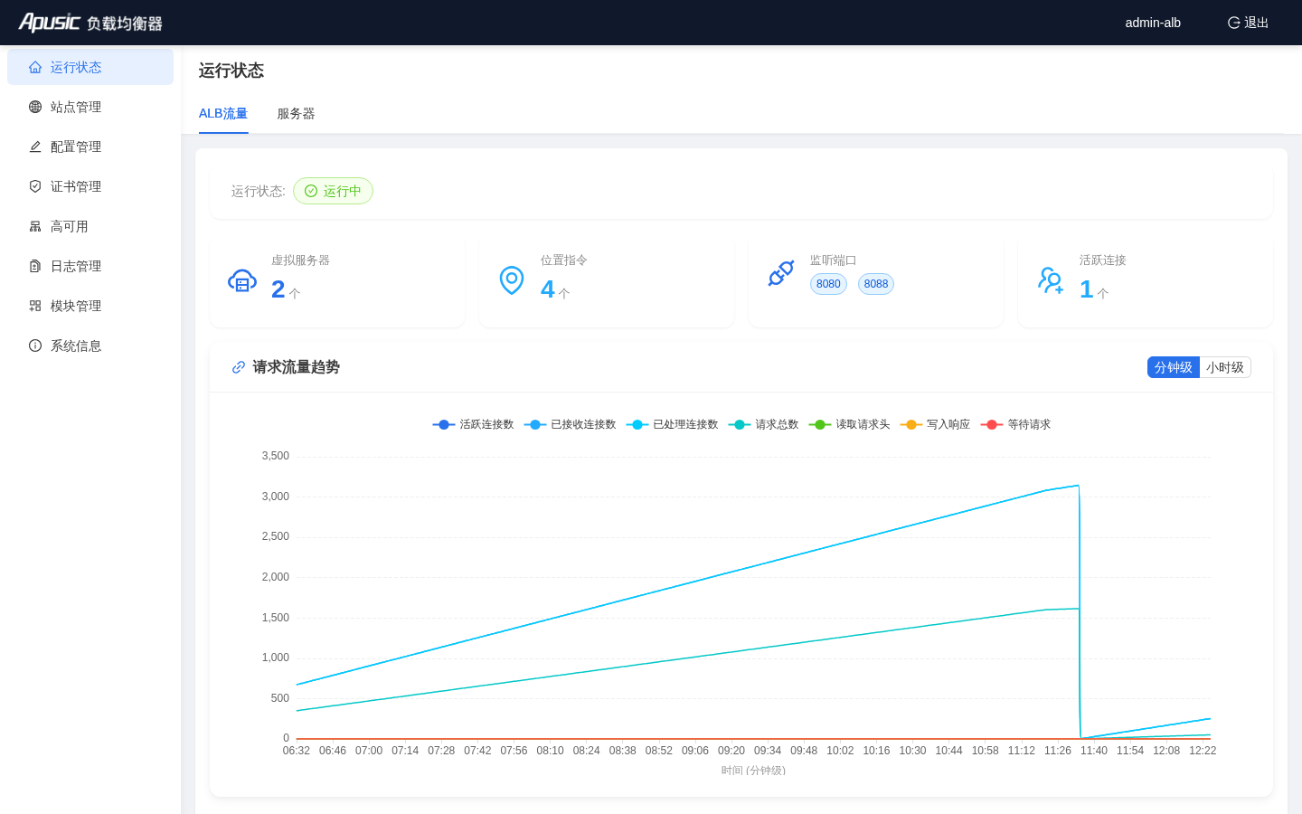Click the 11:40 x-axis time label

[x=1094, y=751]
